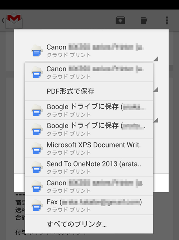Expand printer spinner via its corner triangle
This screenshot has width=179, height=240.
pos(155,59)
